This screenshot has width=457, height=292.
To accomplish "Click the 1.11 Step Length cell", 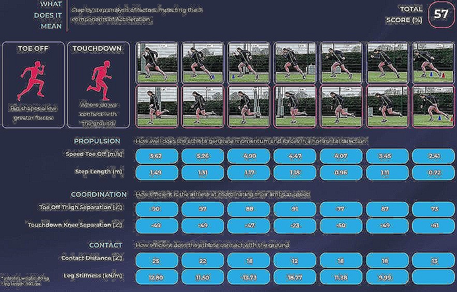I will click(387, 173).
